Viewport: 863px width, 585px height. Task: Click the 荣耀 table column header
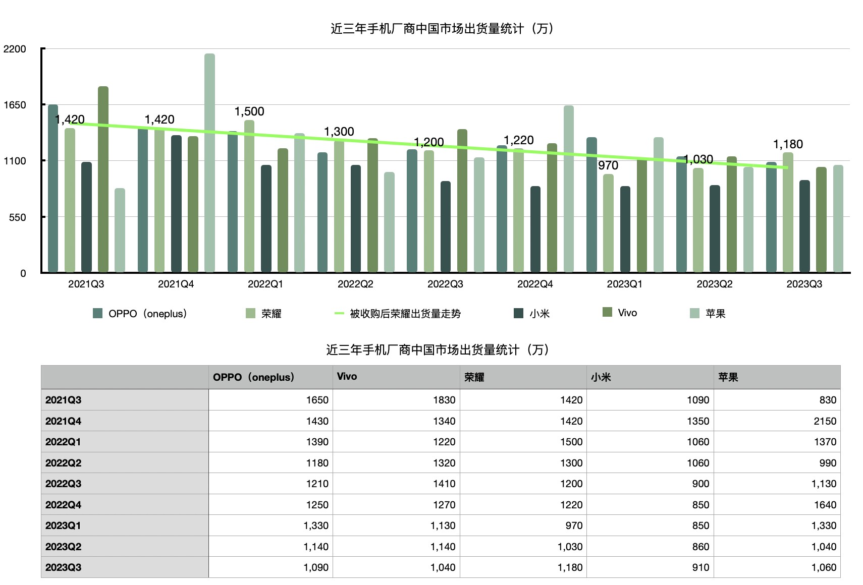(523, 377)
